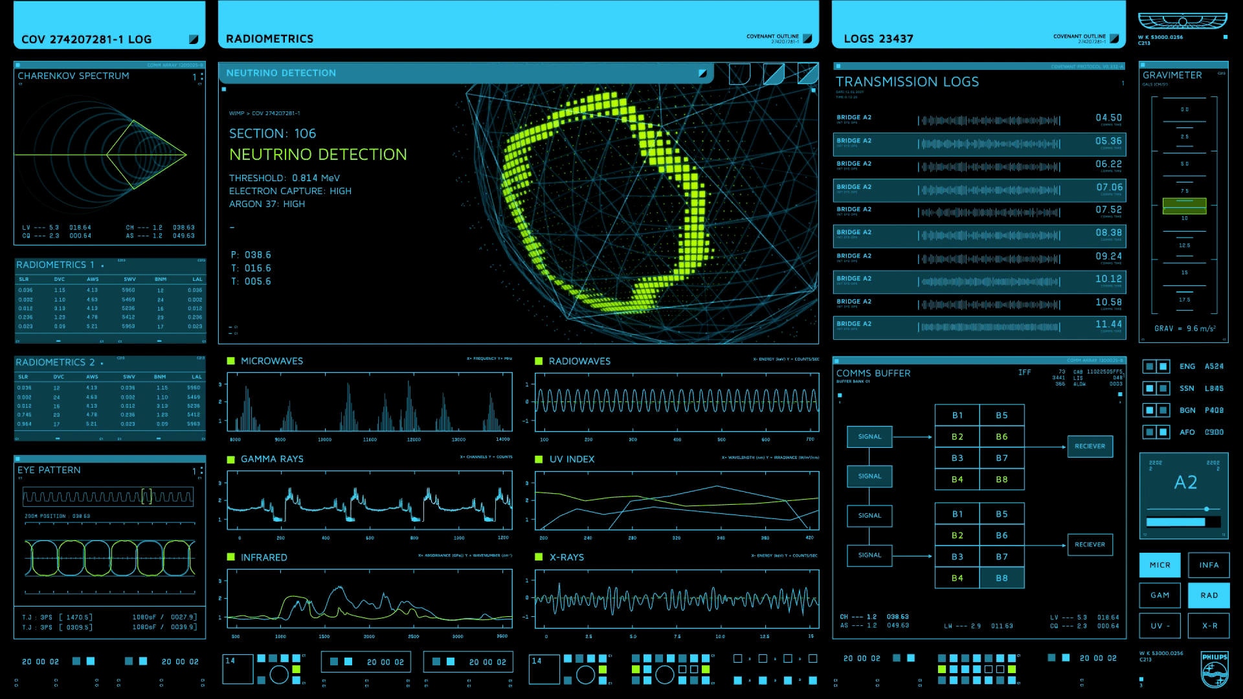The width and height of the screenshot is (1243, 699).
Task: Activate the MICR band button
Action: point(1159,565)
